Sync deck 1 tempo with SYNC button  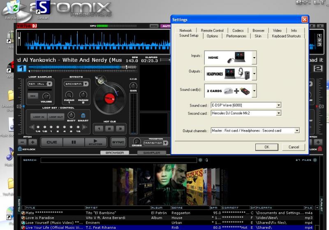tap(118, 142)
